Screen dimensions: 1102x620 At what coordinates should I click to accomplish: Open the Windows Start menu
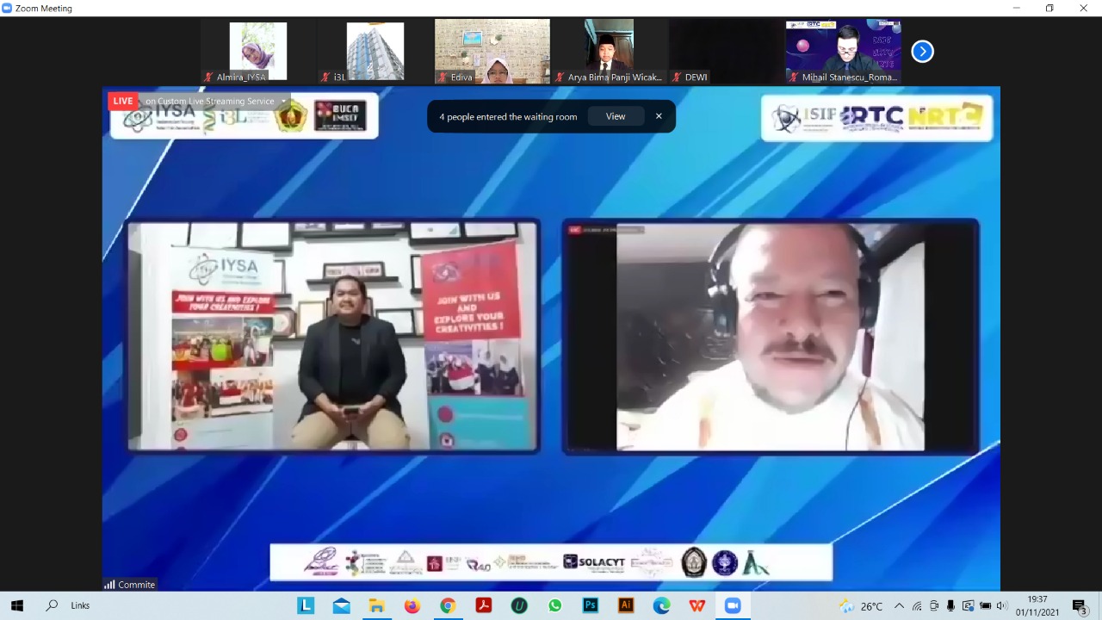pyautogui.click(x=16, y=605)
